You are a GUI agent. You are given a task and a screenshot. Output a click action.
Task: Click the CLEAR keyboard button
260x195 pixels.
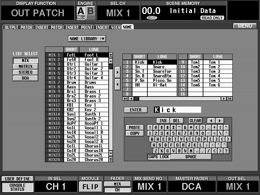pos(195,121)
